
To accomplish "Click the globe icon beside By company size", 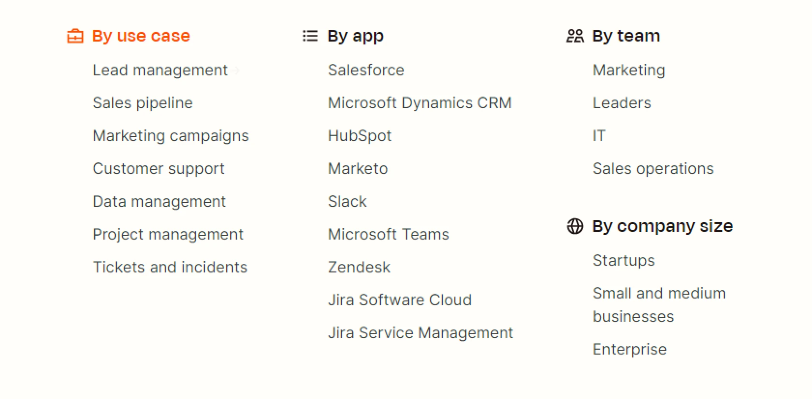I will coord(575,226).
